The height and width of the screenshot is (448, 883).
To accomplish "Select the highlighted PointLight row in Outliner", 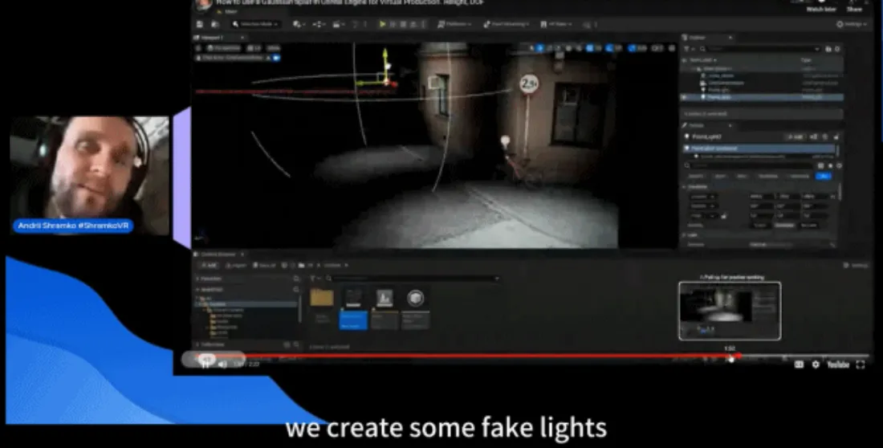I will [763, 97].
